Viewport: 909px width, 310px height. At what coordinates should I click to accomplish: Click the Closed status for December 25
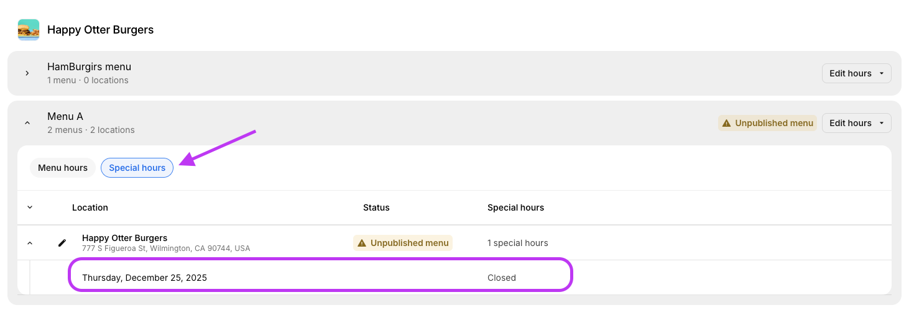[501, 278]
